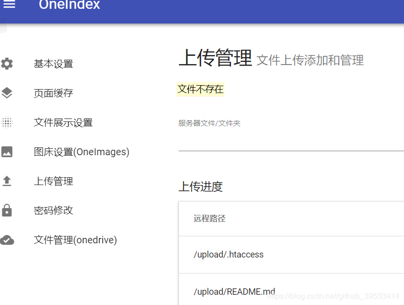Viewport: 404px width, 305px height.
Task: Click the image icon for 图床设置
Action: [x=7, y=151]
